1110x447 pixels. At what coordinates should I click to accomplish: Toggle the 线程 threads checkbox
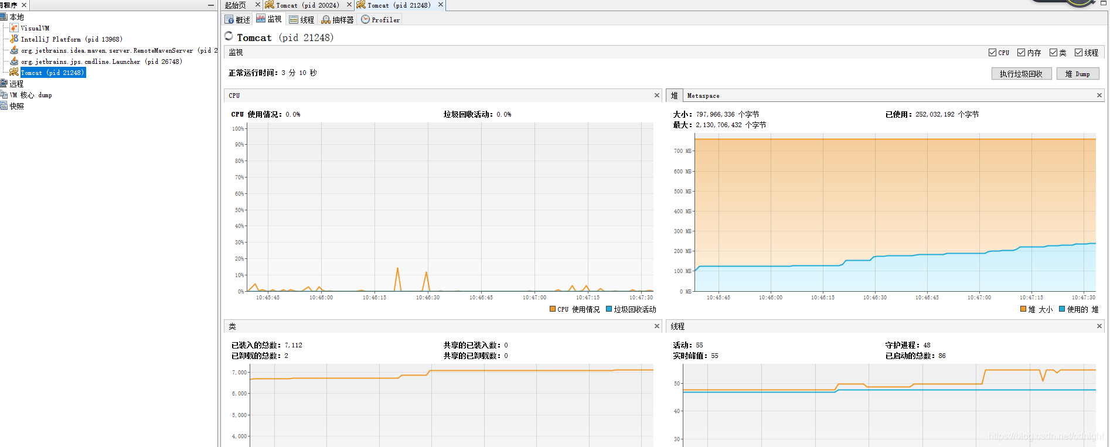(1078, 52)
